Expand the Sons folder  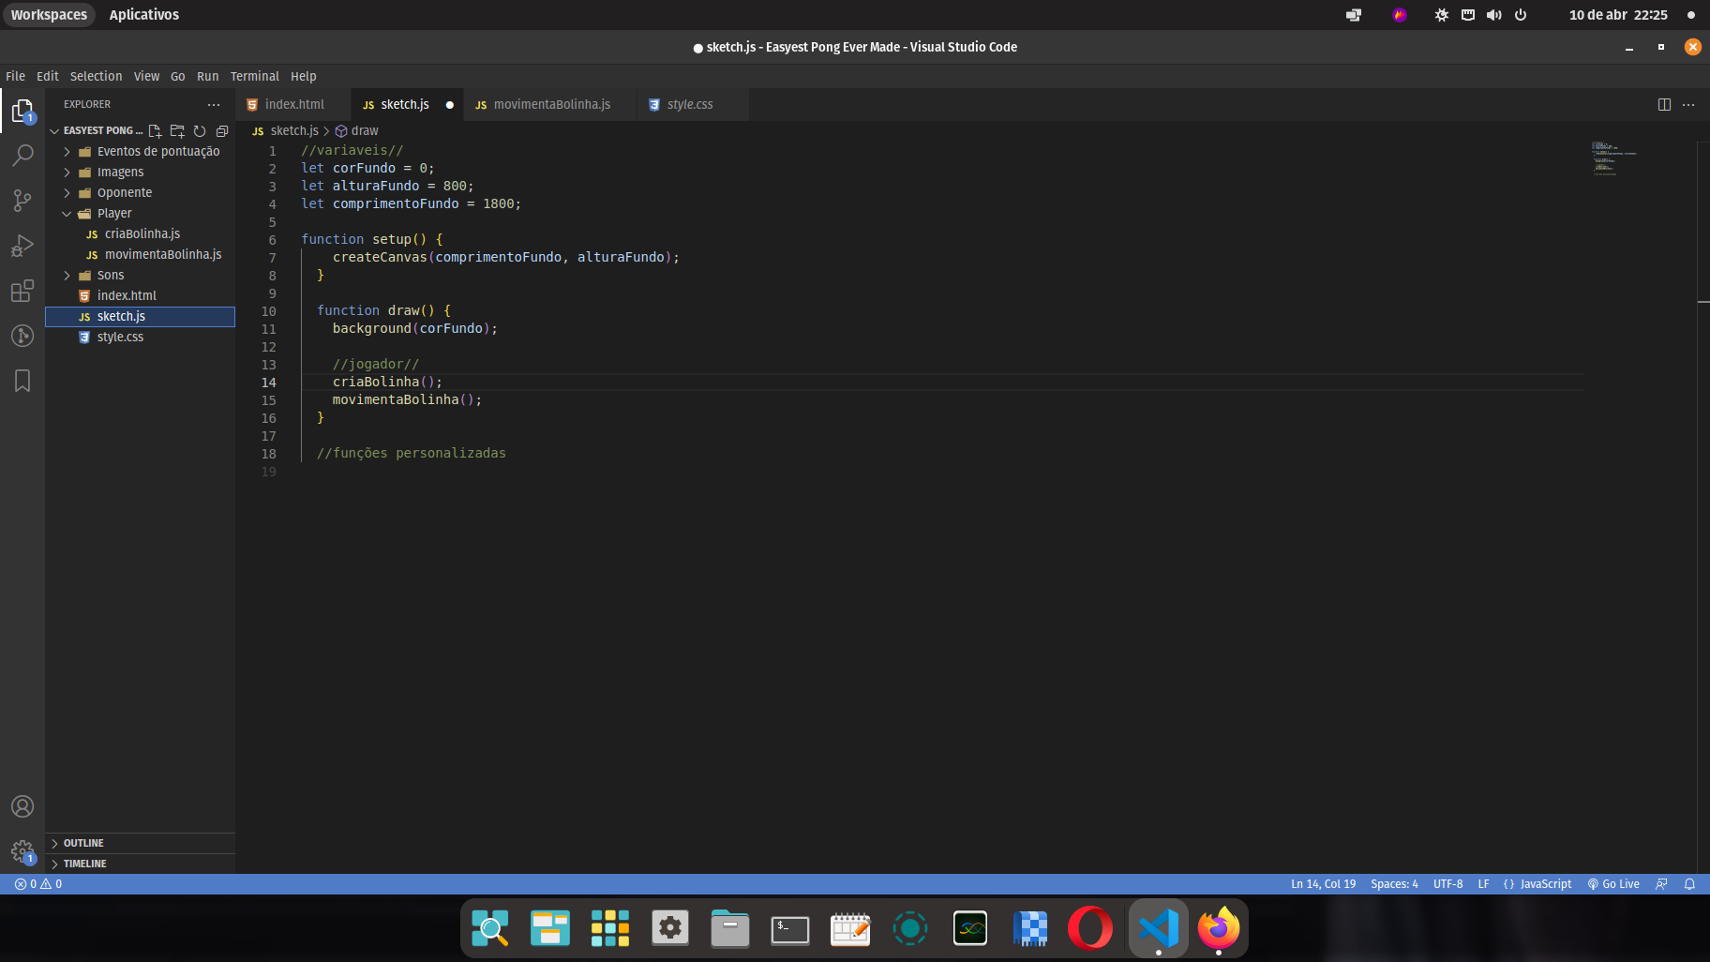click(x=140, y=276)
